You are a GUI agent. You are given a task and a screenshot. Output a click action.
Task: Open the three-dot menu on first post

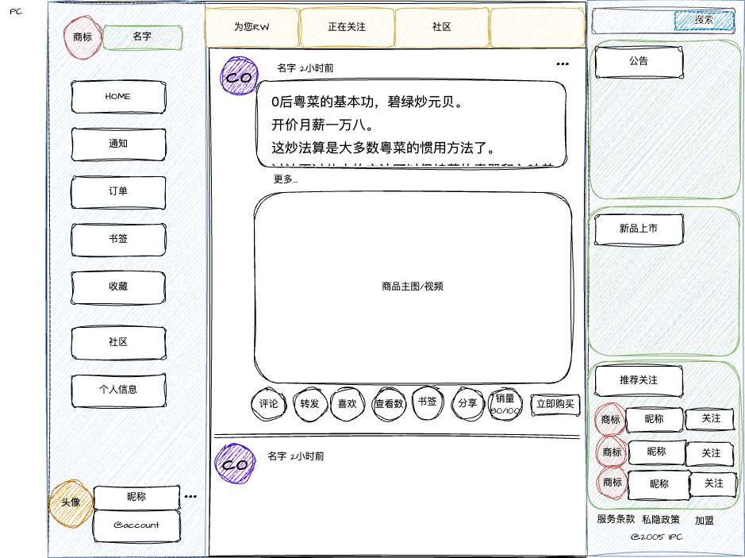click(x=563, y=64)
